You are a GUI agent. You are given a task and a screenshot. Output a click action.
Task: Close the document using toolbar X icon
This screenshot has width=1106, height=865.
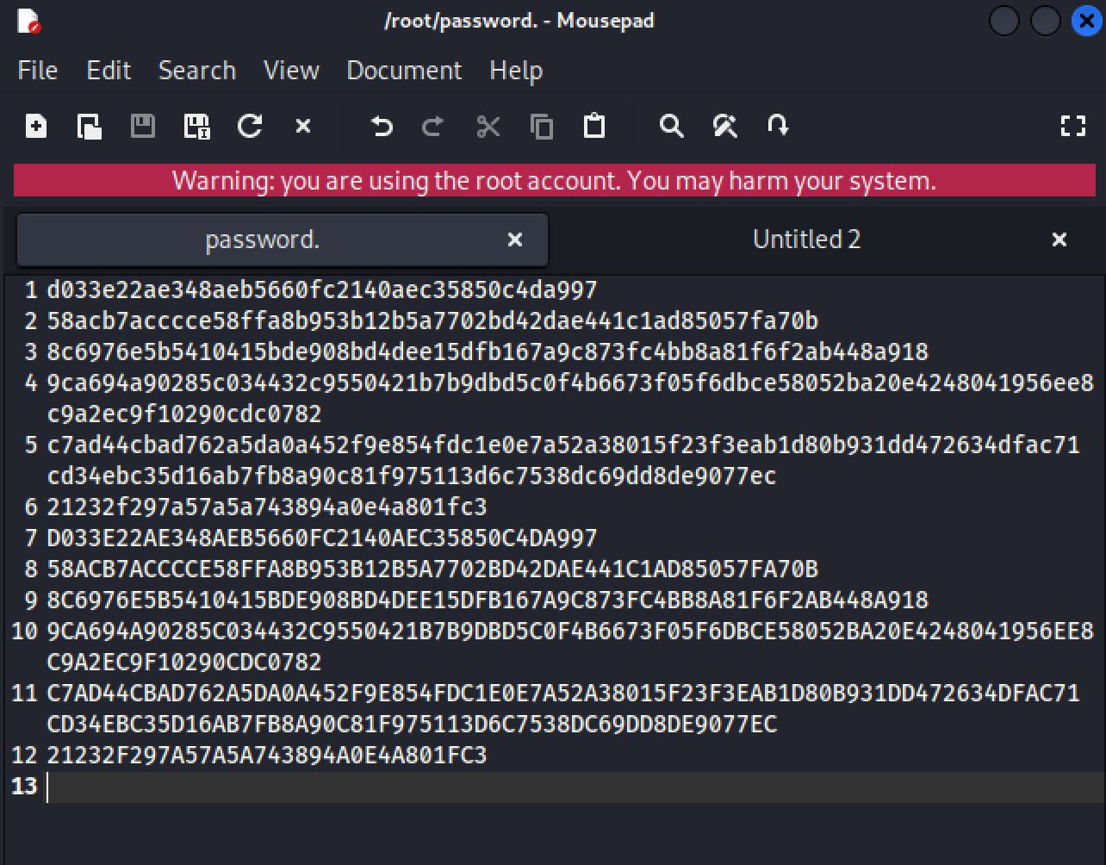coord(303,127)
